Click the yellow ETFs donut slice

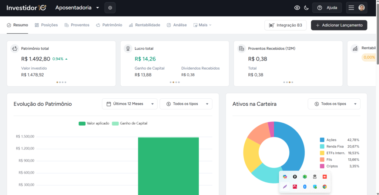[251, 155]
